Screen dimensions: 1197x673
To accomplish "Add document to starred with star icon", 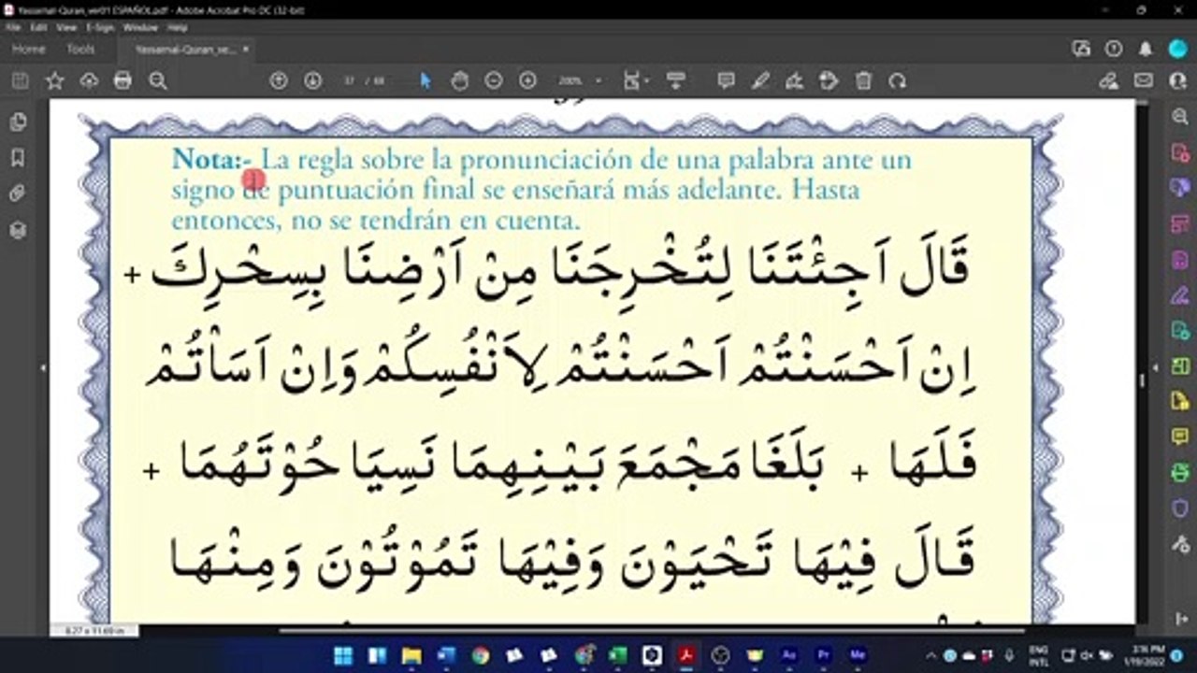I will (54, 81).
